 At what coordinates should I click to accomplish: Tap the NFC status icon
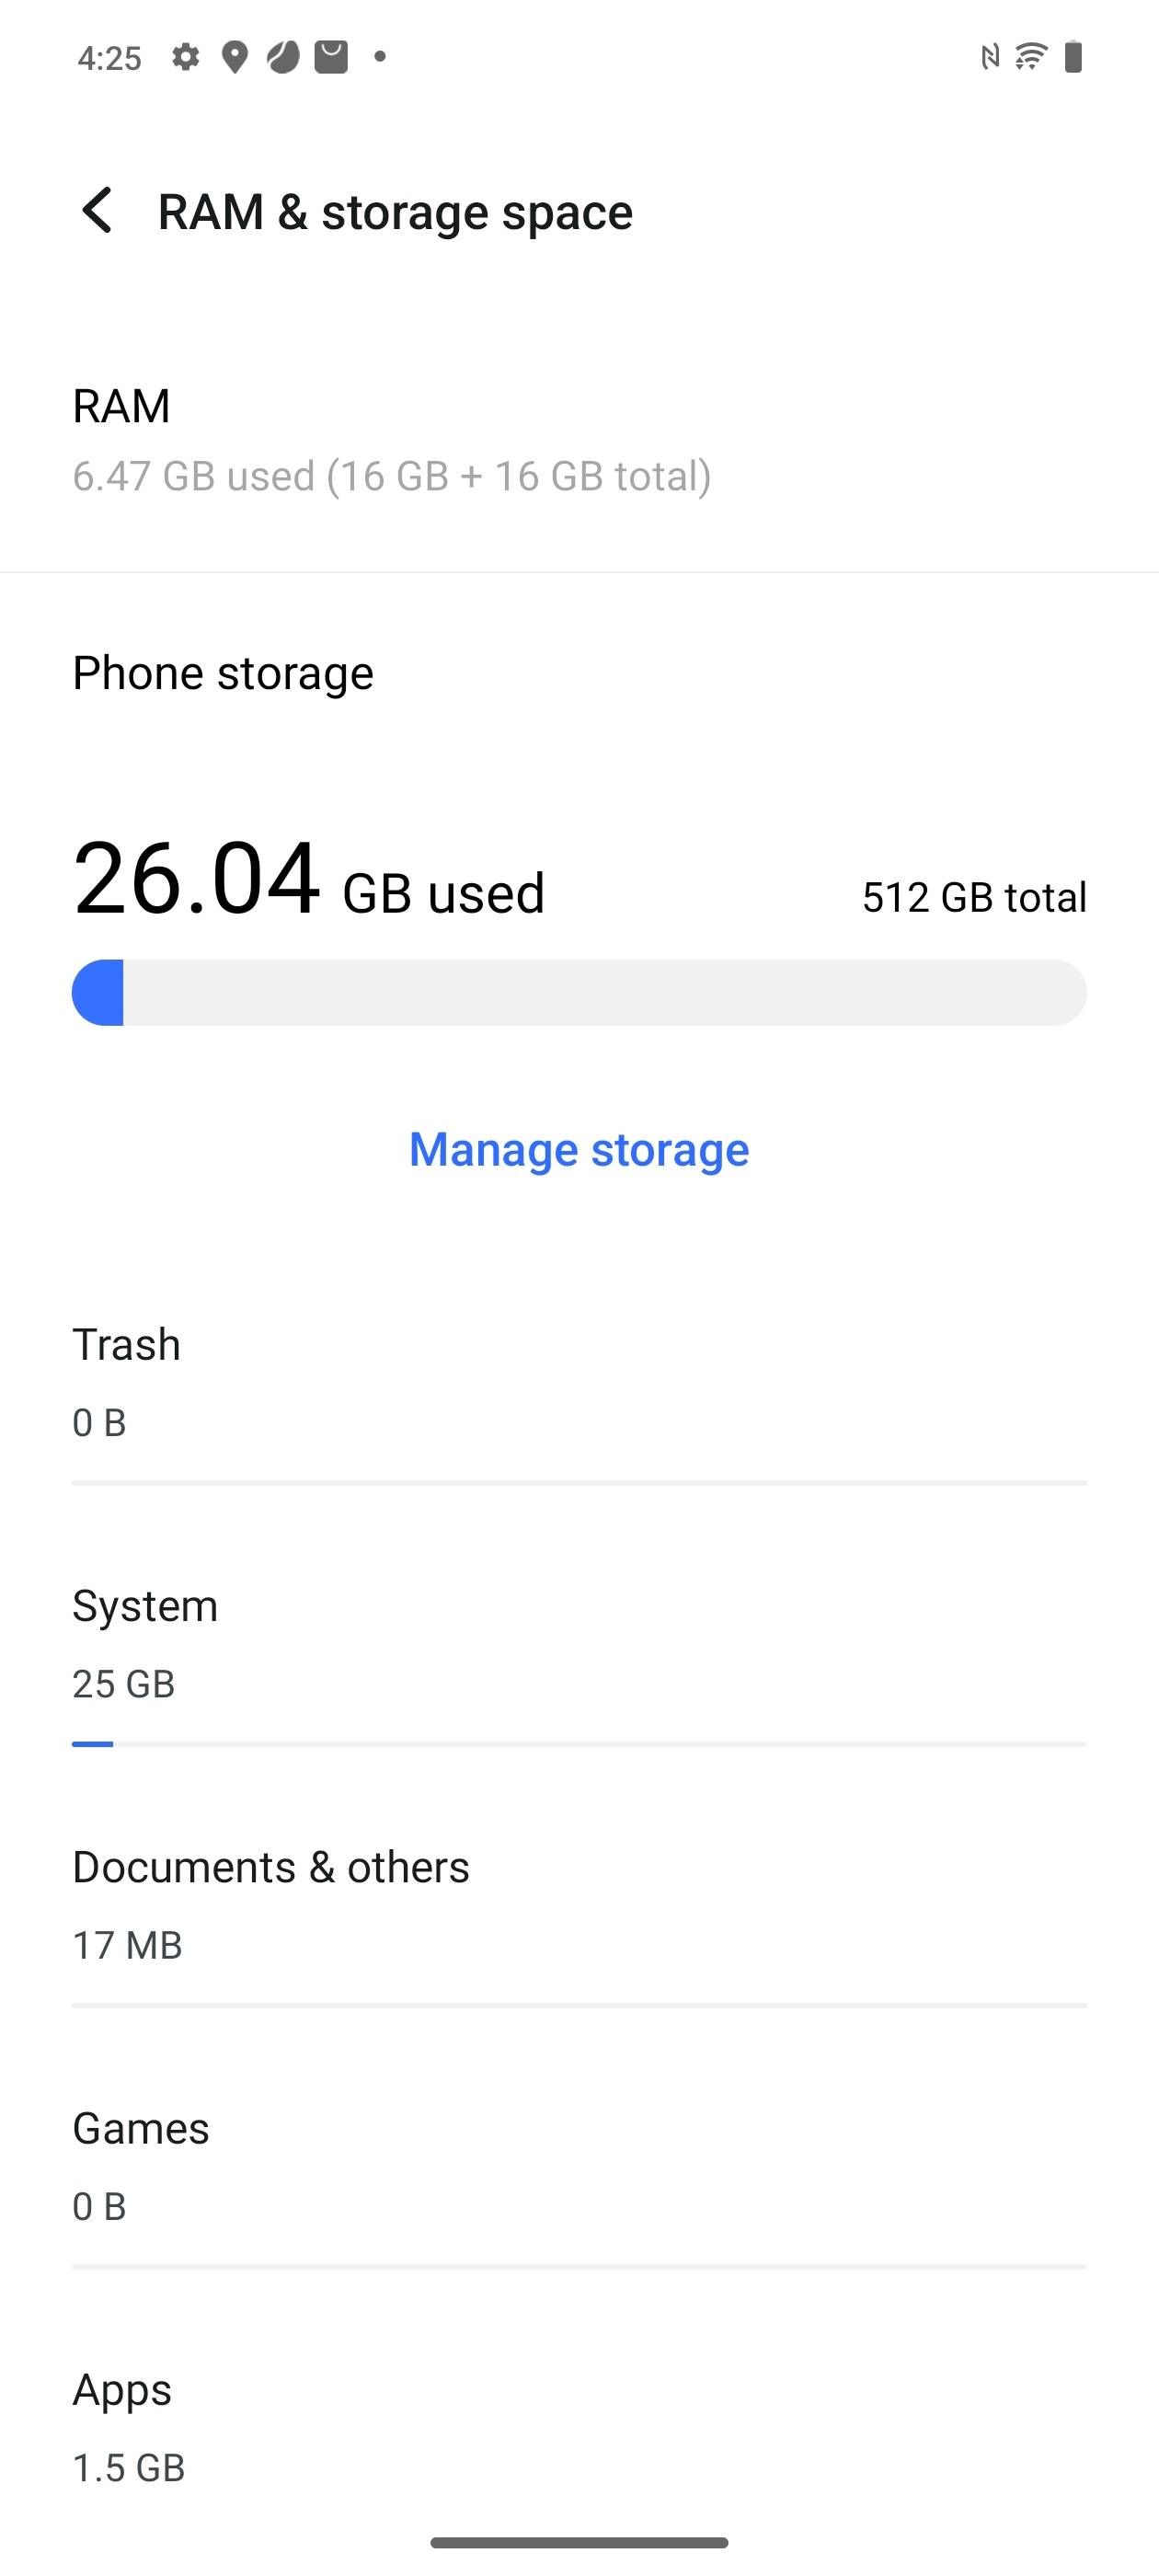coord(989,57)
